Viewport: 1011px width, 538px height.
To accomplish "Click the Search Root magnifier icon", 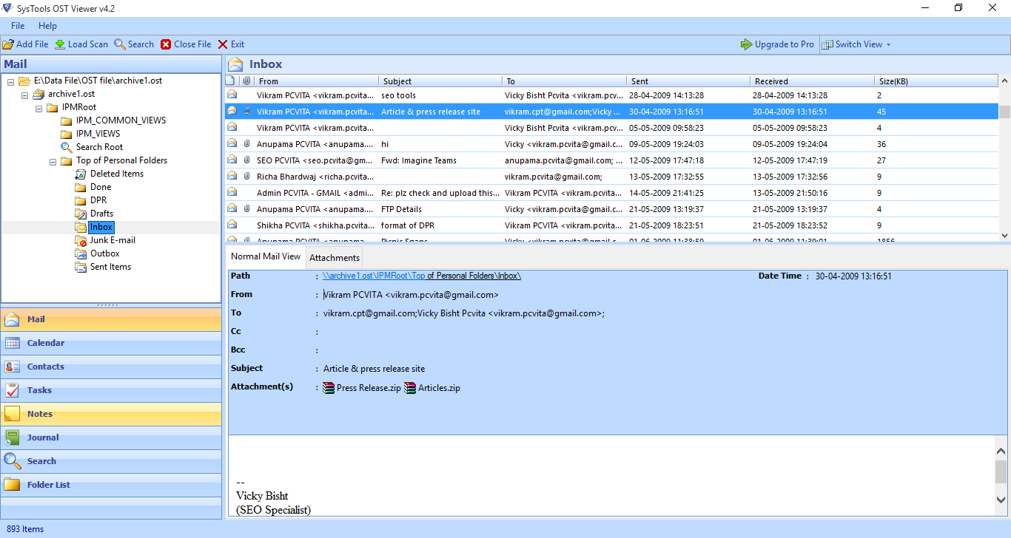I will coord(67,147).
